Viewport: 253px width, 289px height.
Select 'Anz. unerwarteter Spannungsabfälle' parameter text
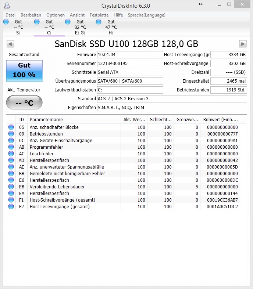67,167
